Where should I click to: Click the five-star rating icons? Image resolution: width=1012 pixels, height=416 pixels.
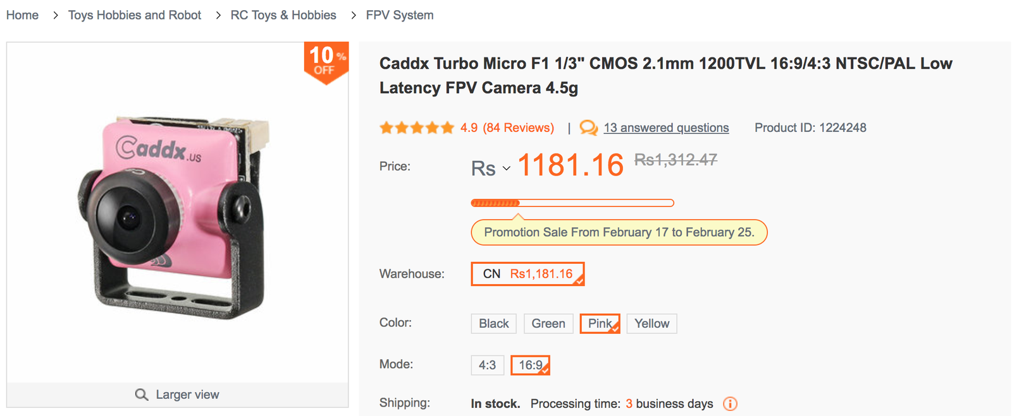(417, 128)
